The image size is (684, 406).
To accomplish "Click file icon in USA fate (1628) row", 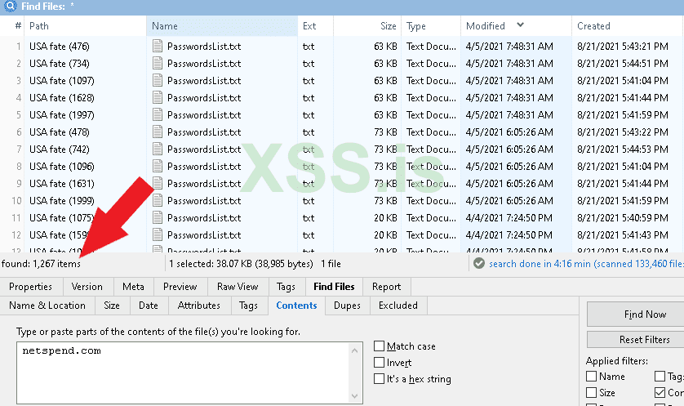I will [158, 97].
